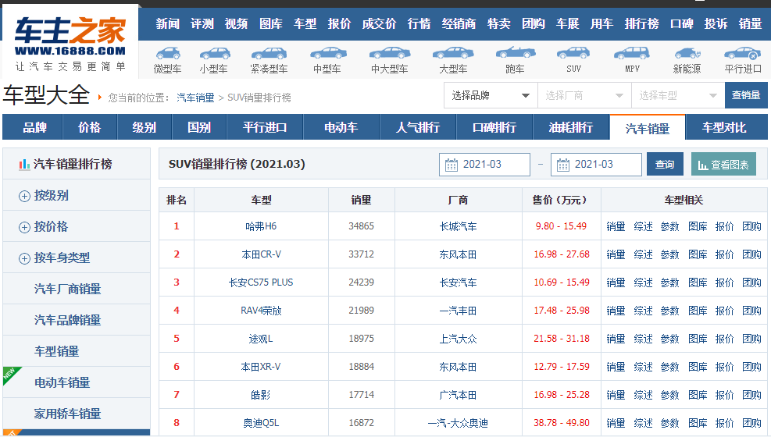This screenshot has width=771, height=437.
Task: Open the 家用轿车销量 sidebar link
Action: pos(67,414)
